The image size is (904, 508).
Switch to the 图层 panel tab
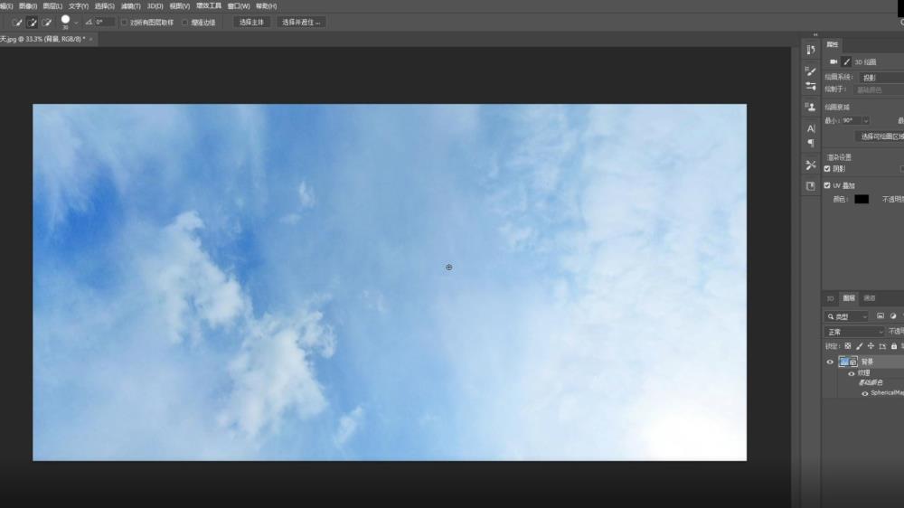[849, 298]
